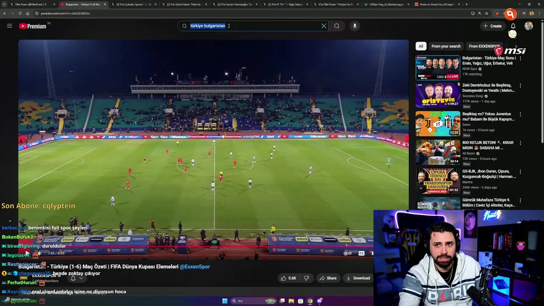Select the From EXXENSPOR chip
544x306 pixels.
click(484, 46)
